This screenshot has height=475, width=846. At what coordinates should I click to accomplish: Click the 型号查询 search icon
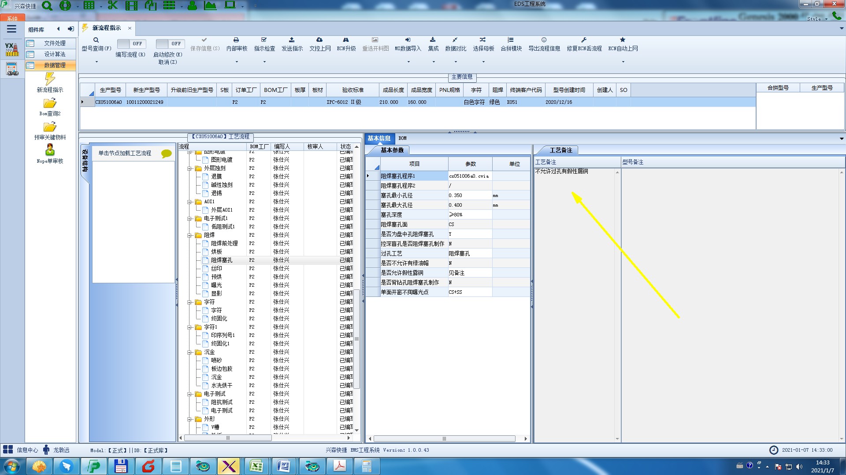(96, 40)
